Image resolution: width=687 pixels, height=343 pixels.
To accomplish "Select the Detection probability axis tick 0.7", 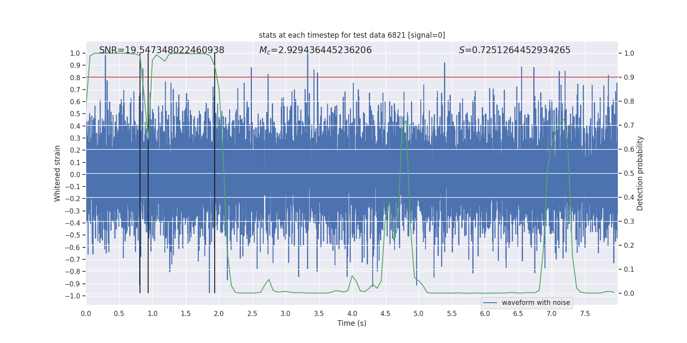I will pyautogui.click(x=629, y=126).
